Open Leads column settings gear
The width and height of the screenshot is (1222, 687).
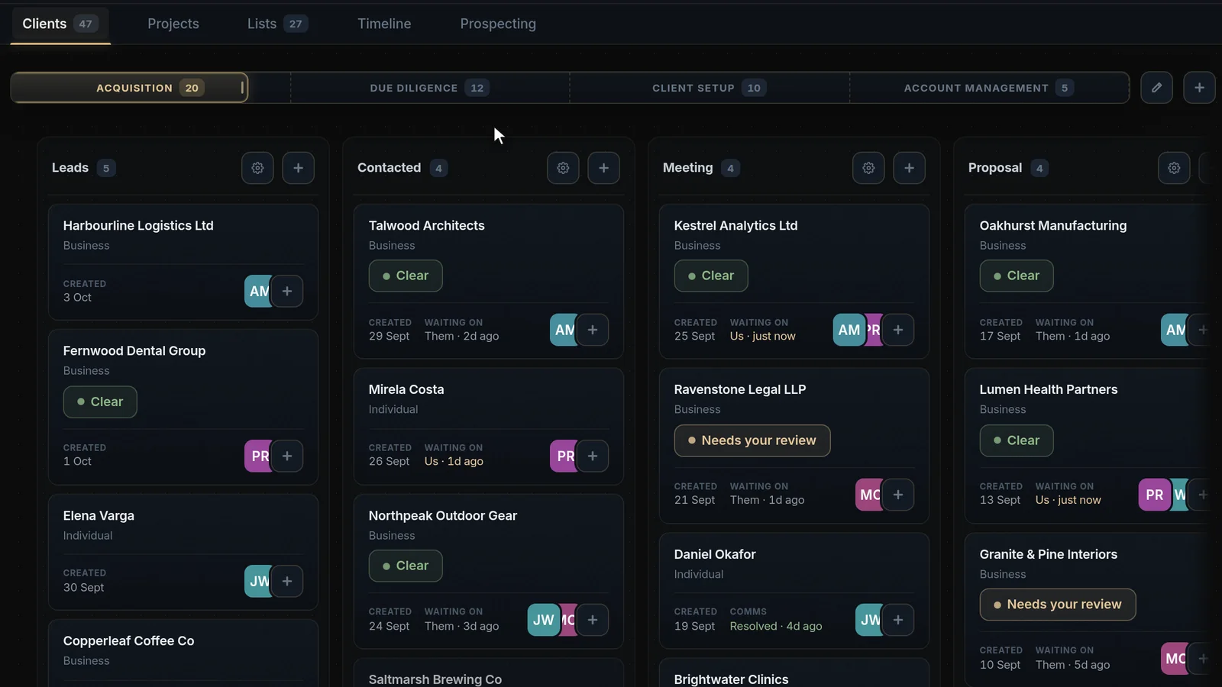257,168
